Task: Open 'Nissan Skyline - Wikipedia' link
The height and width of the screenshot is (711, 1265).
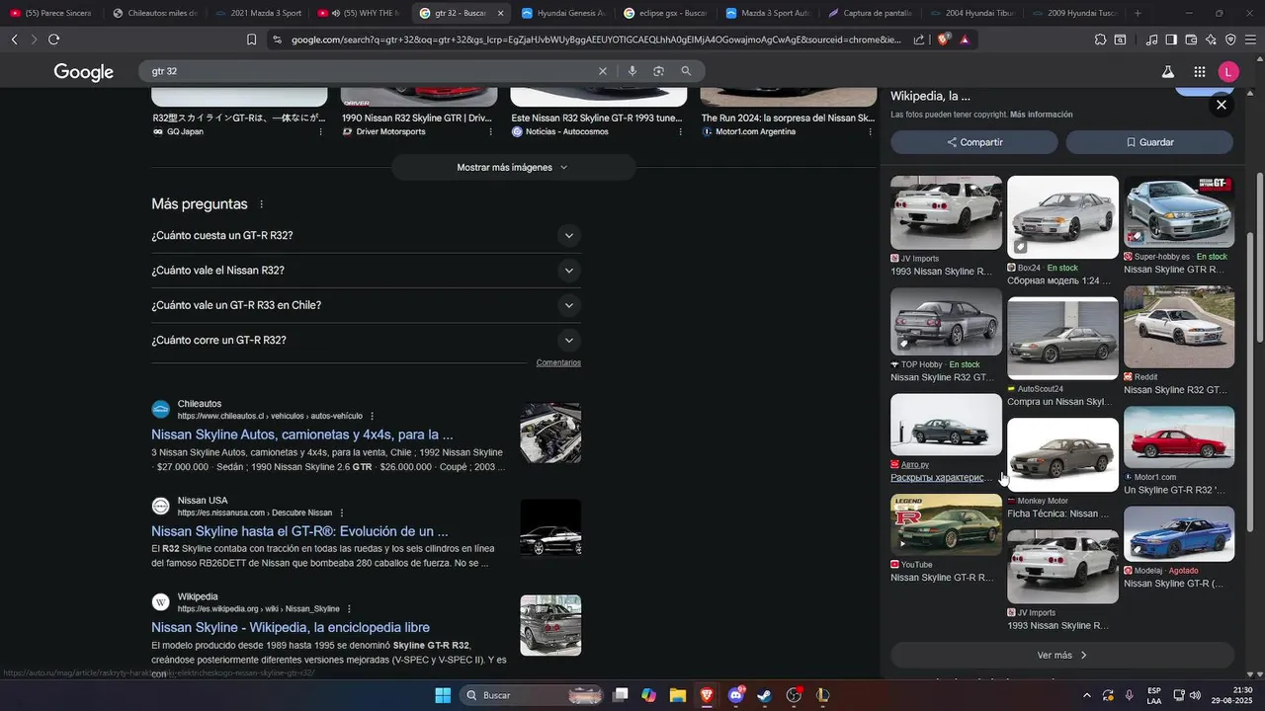Action: [x=291, y=627]
